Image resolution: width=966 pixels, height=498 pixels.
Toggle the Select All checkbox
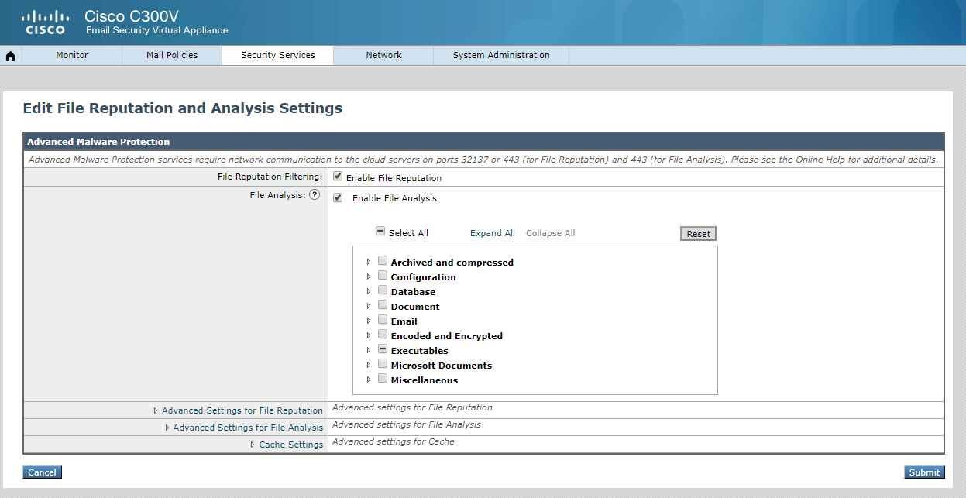[380, 232]
